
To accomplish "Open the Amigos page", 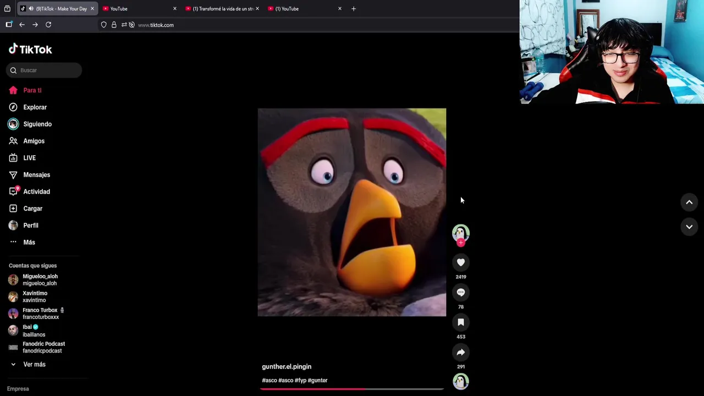I will [x=26, y=141].
